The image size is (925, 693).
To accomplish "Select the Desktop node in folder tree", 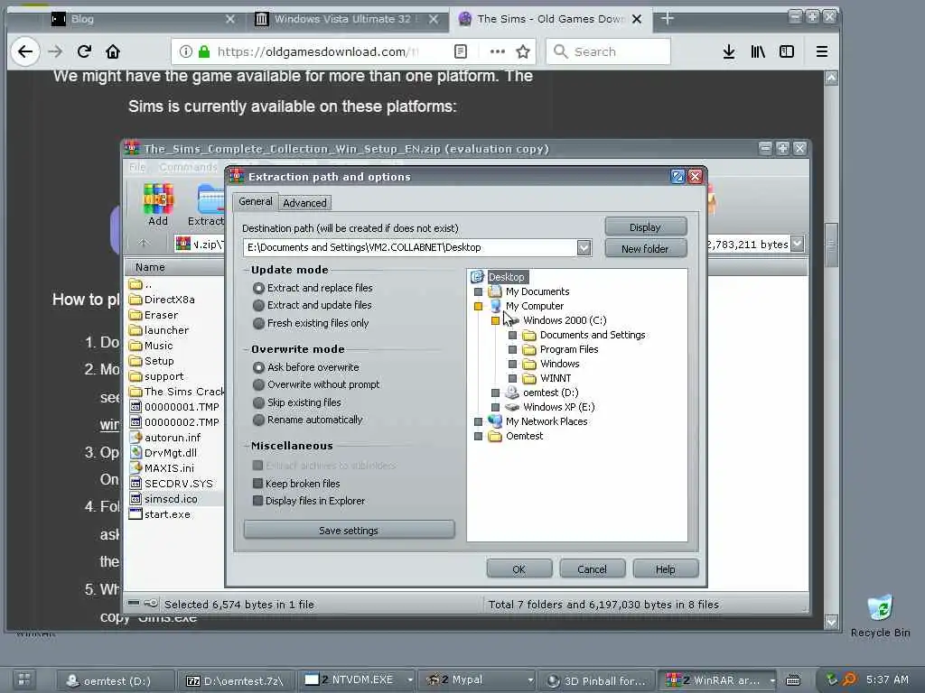I will tap(506, 277).
